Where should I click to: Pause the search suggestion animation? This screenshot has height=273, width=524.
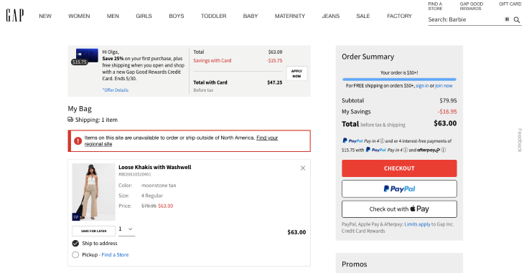(507, 19)
